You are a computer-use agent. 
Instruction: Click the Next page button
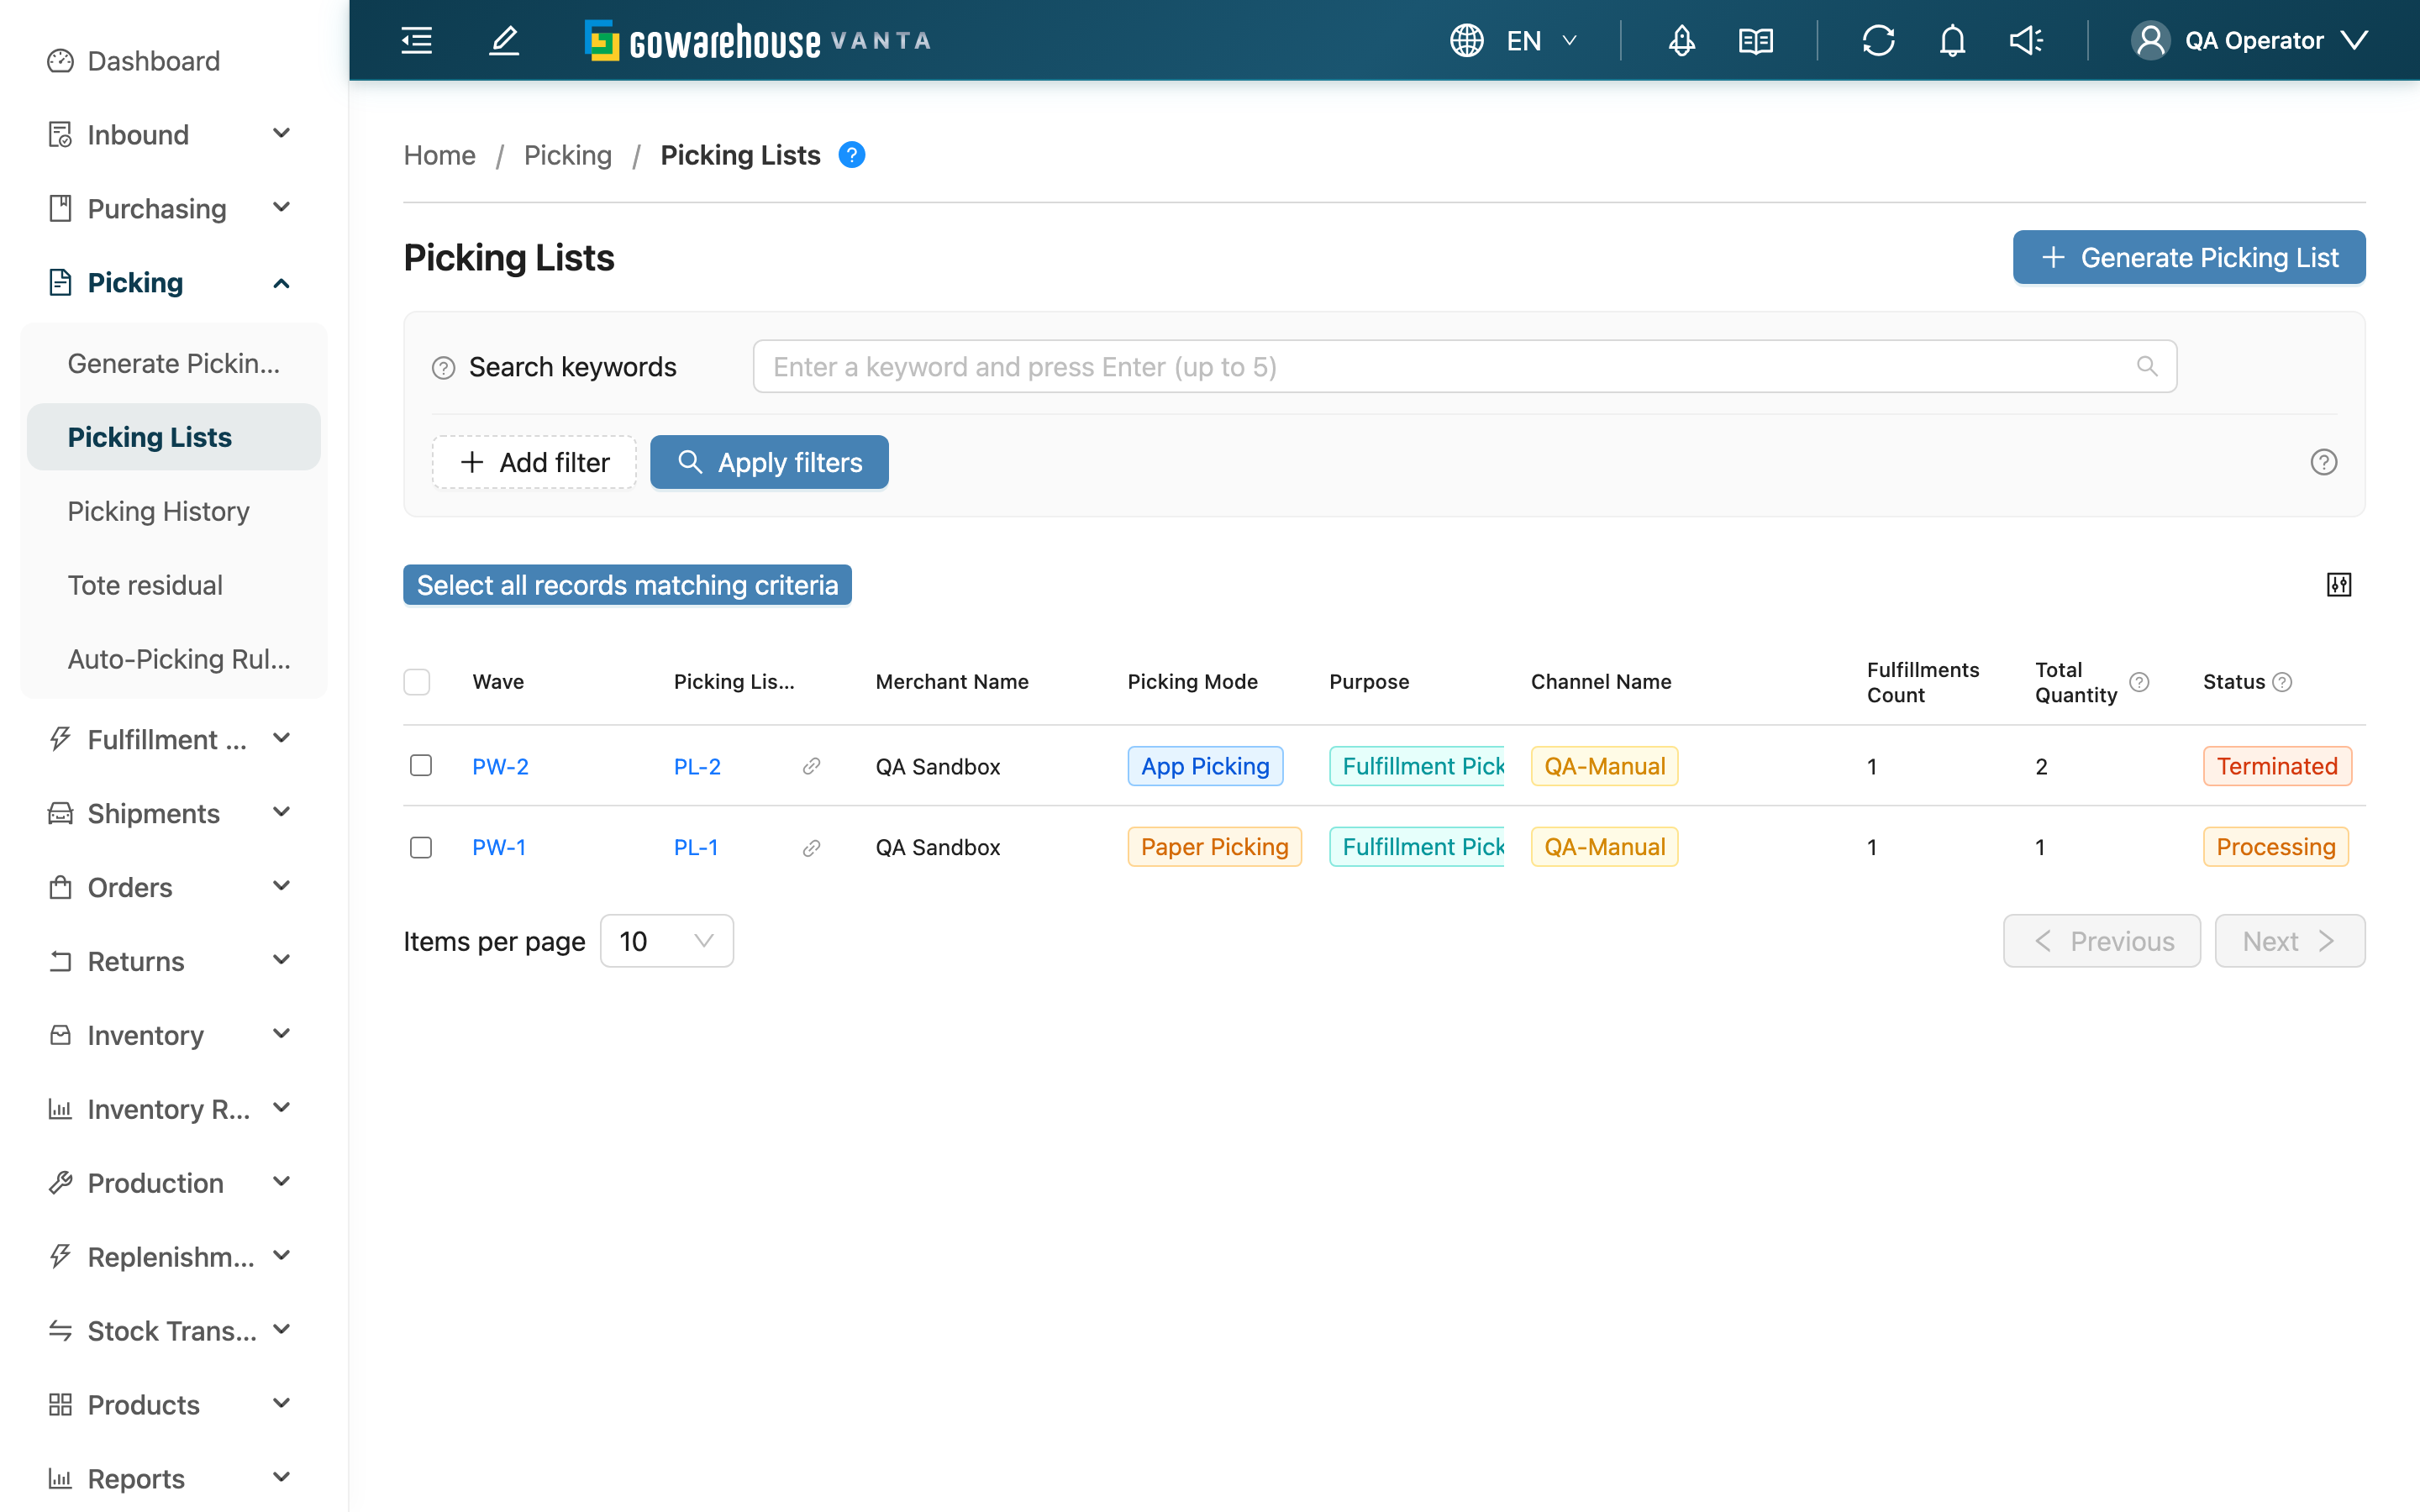tap(2290, 941)
